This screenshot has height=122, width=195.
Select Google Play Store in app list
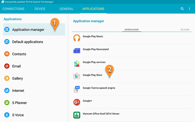[132, 76]
